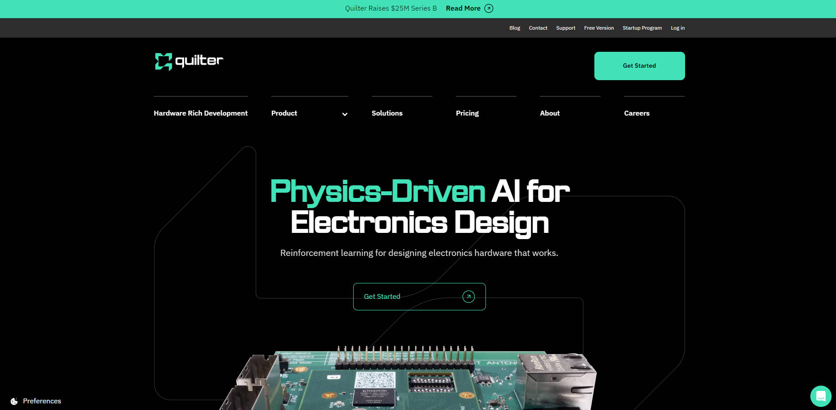Click the cookie Preferences icon
836x410 pixels.
14,401
